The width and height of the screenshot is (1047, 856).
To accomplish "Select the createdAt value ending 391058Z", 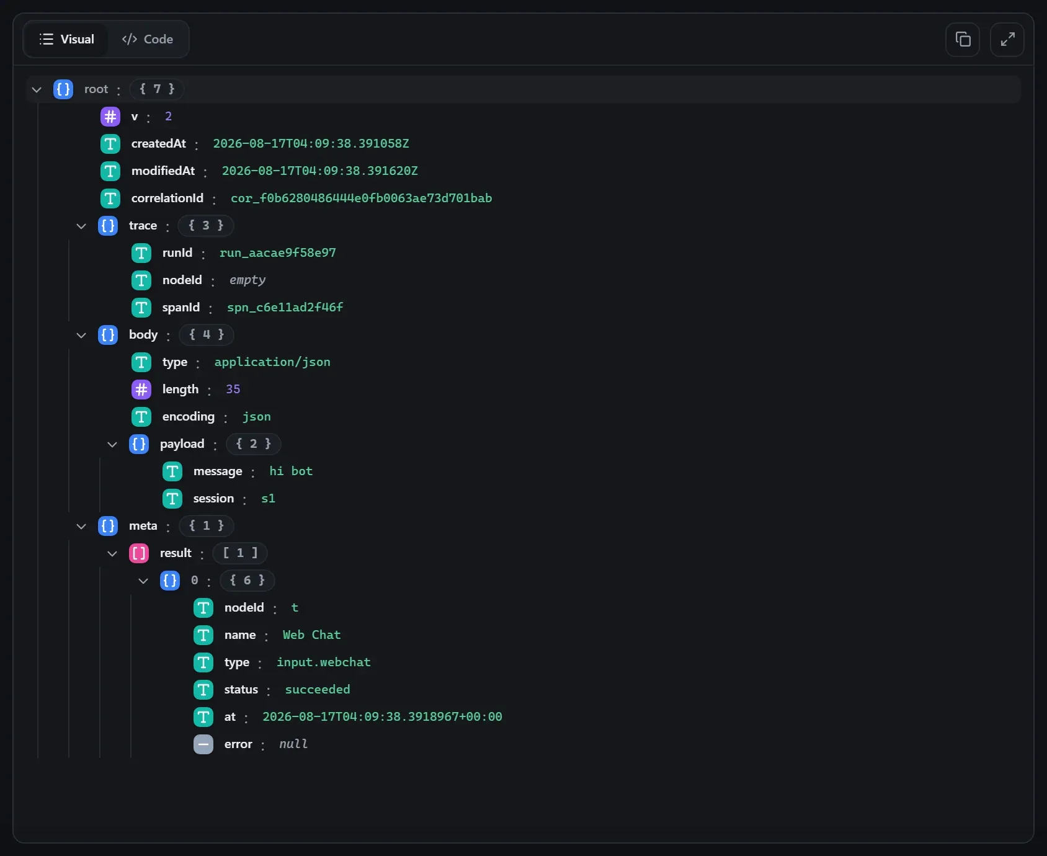I will click(x=311, y=144).
